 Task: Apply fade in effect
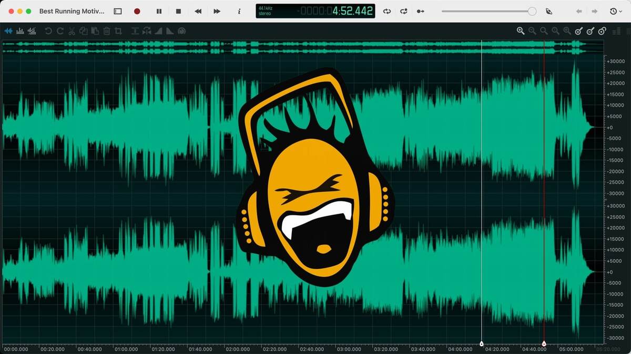pos(158,31)
